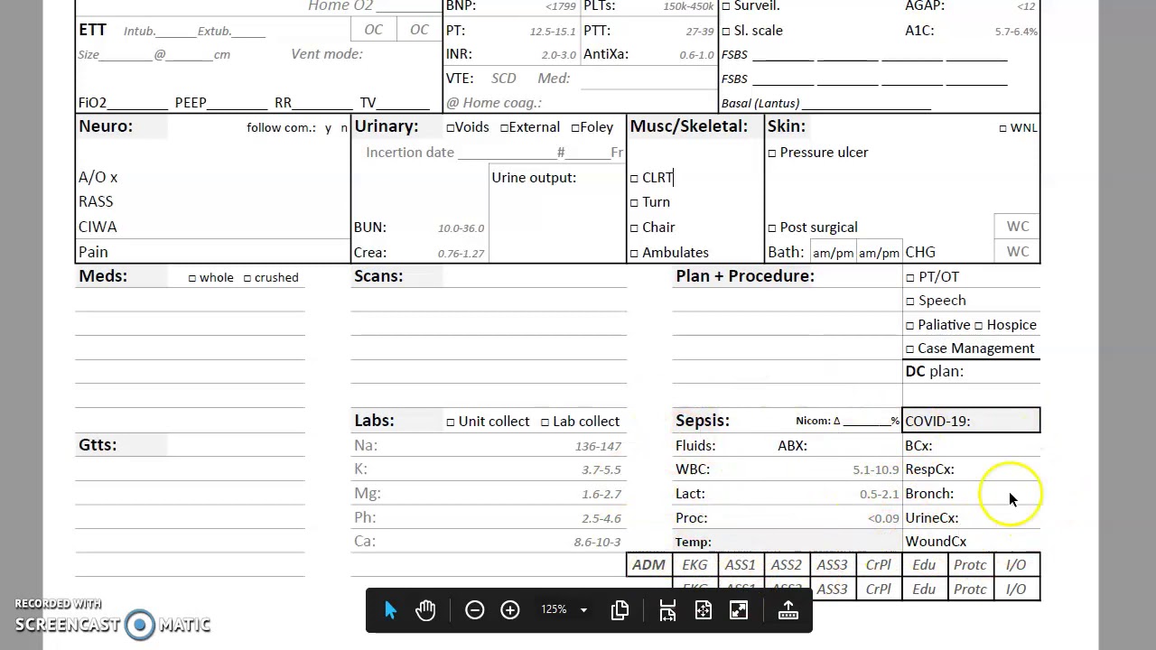The width and height of the screenshot is (1156, 650).
Task: Click the ADM cell in the form footer
Action: [648, 565]
